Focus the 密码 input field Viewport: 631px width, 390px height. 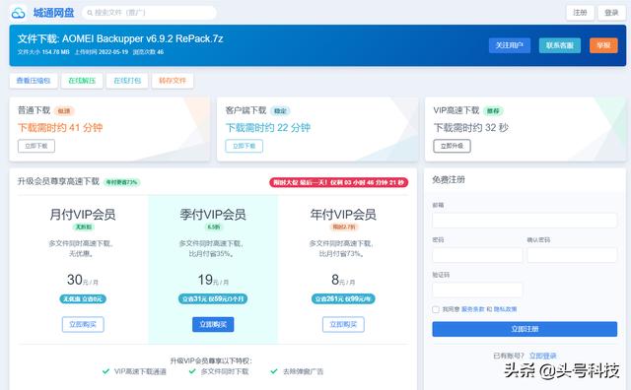coord(477,255)
